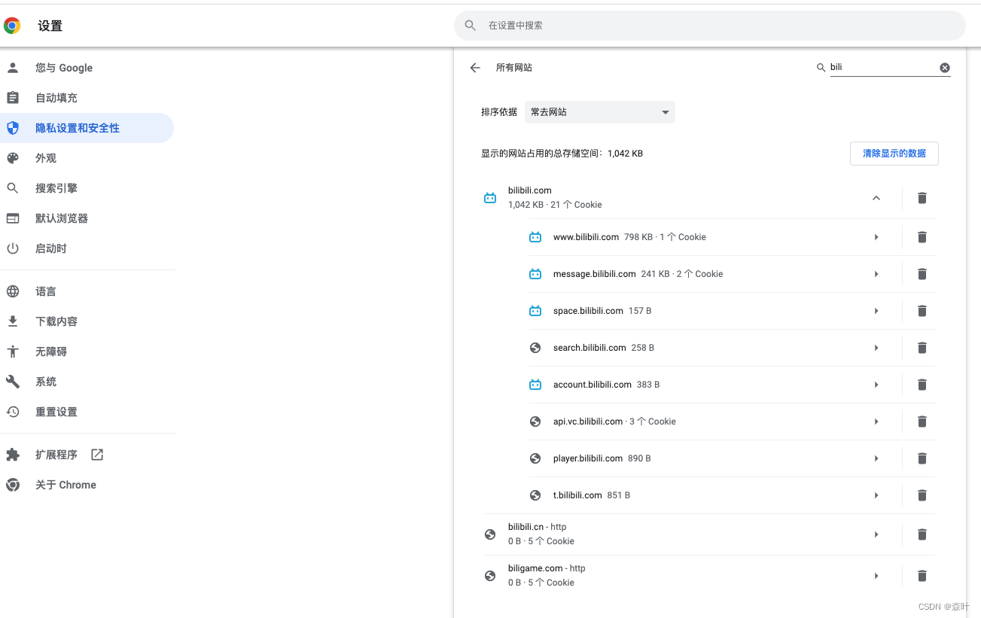Click the globe icon beside bilibili.cn
981x618 pixels.
pyautogui.click(x=490, y=534)
